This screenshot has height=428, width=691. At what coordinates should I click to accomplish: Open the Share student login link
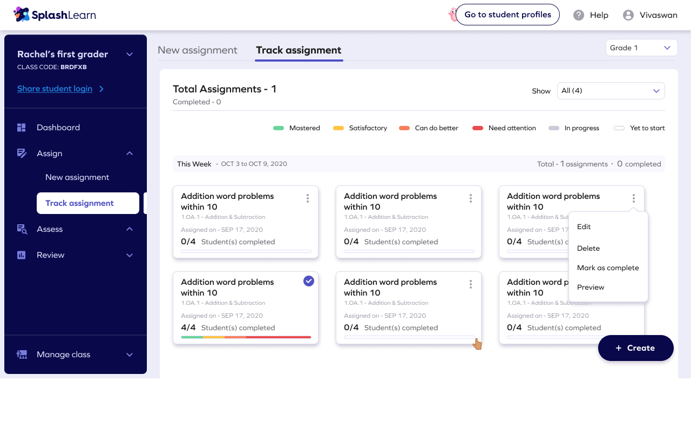click(x=55, y=89)
